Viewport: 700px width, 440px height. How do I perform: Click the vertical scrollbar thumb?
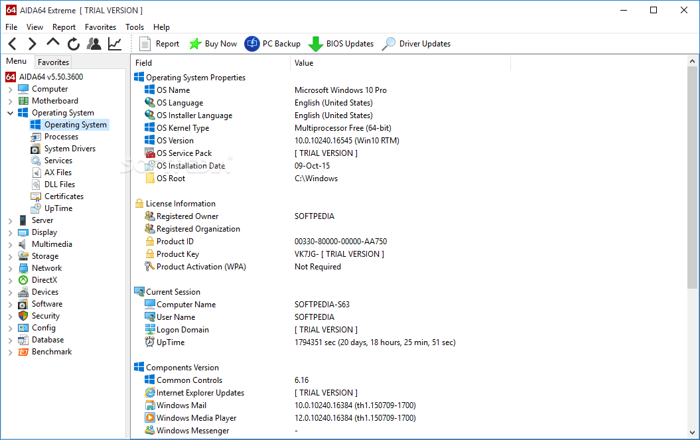(x=693, y=177)
